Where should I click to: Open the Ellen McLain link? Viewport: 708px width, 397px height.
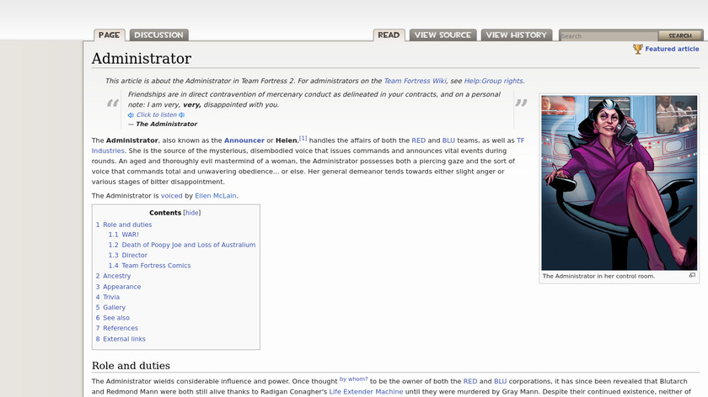pyautogui.click(x=216, y=196)
